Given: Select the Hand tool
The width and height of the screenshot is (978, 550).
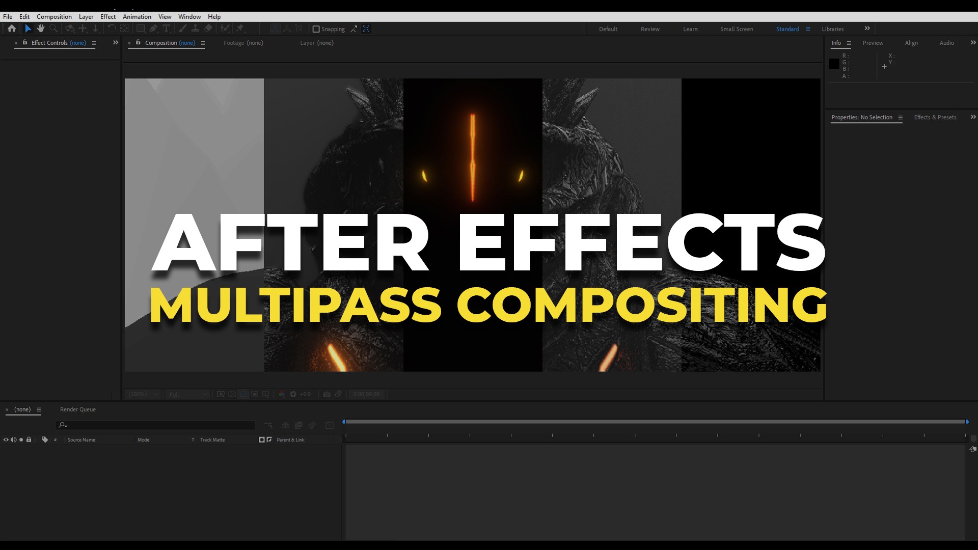Looking at the screenshot, I should pos(41,29).
